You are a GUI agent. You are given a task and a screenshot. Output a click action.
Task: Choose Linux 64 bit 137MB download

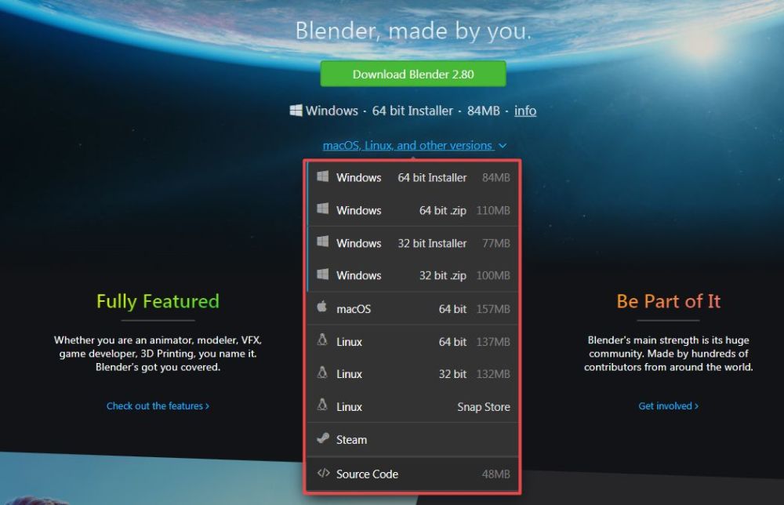coord(412,341)
